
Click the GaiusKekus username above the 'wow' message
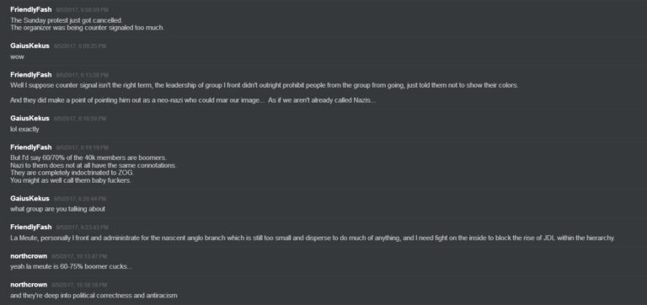[29, 45]
